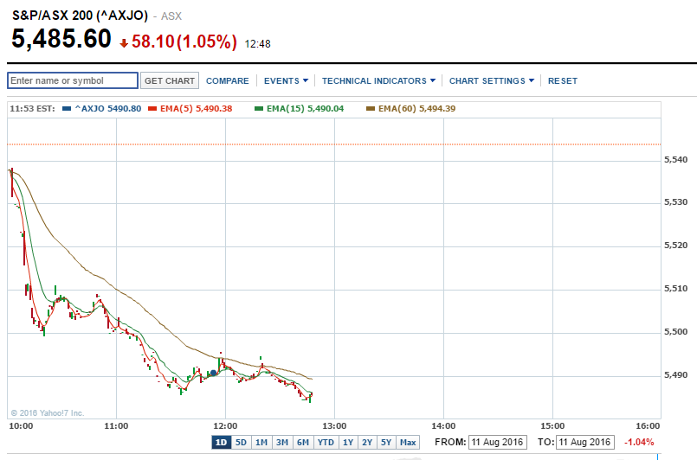This screenshot has height=460, width=697.
Task: Select the 1M time range
Action: pyautogui.click(x=261, y=442)
